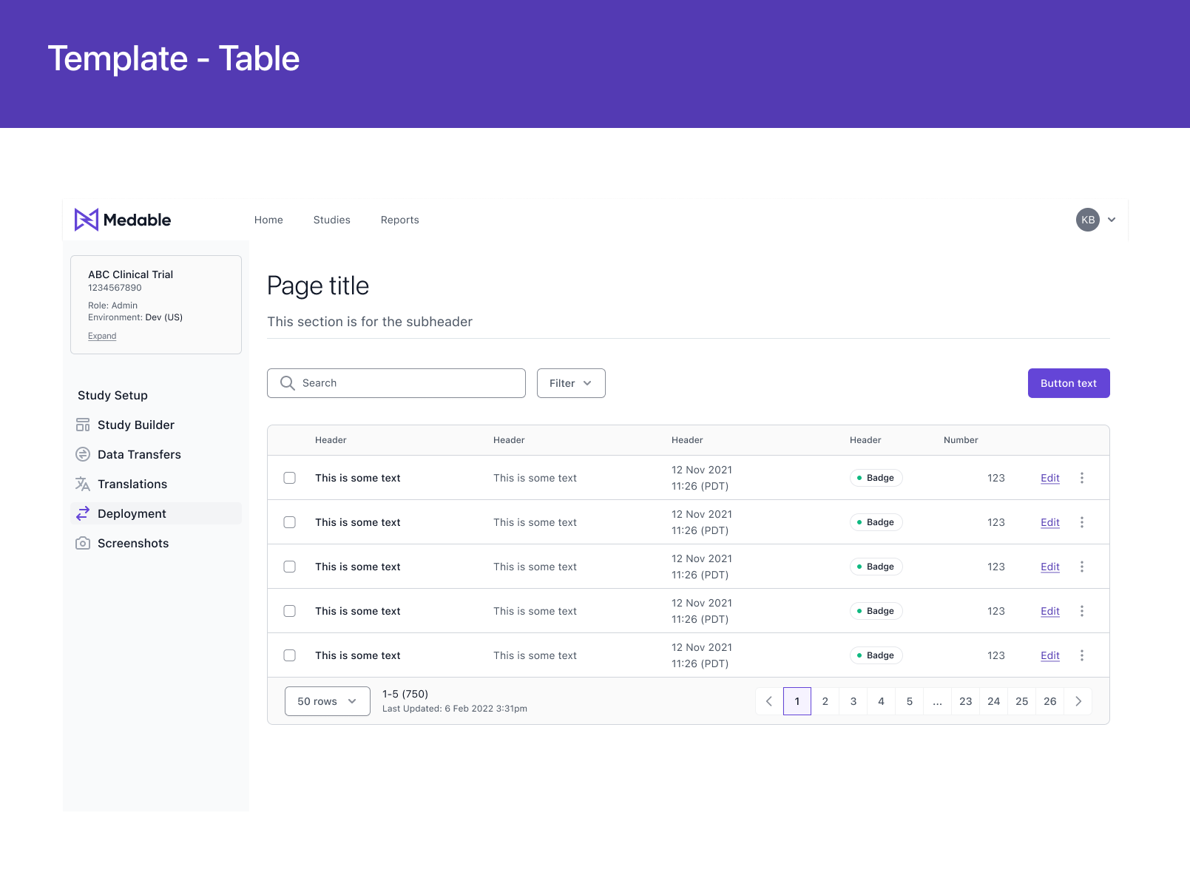Open Translations via its sidebar icon
The width and height of the screenshot is (1190, 878).
(83, 484)
